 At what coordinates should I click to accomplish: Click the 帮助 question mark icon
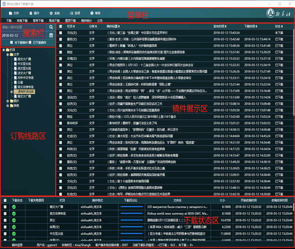[92, 13]
